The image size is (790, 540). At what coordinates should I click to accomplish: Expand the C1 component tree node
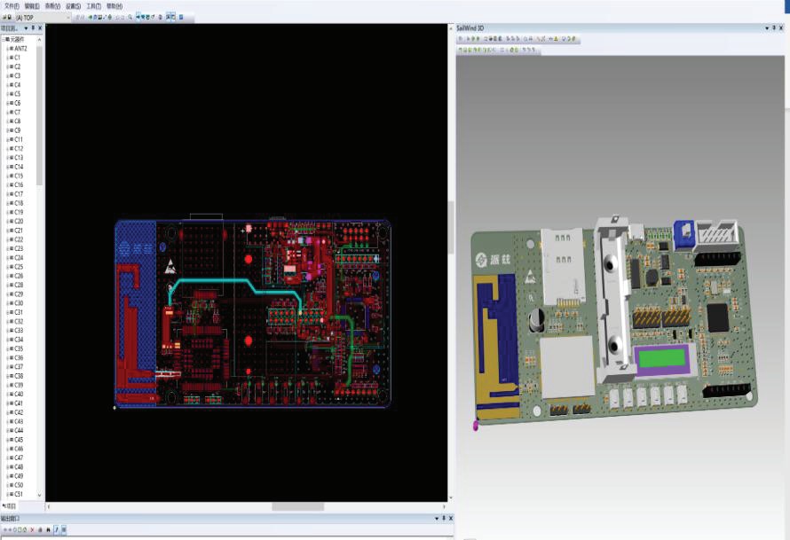[6, 58]
